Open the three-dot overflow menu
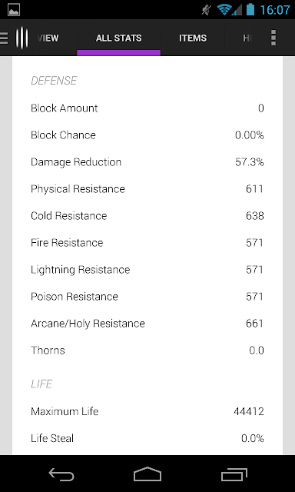 tap(273, 38)
